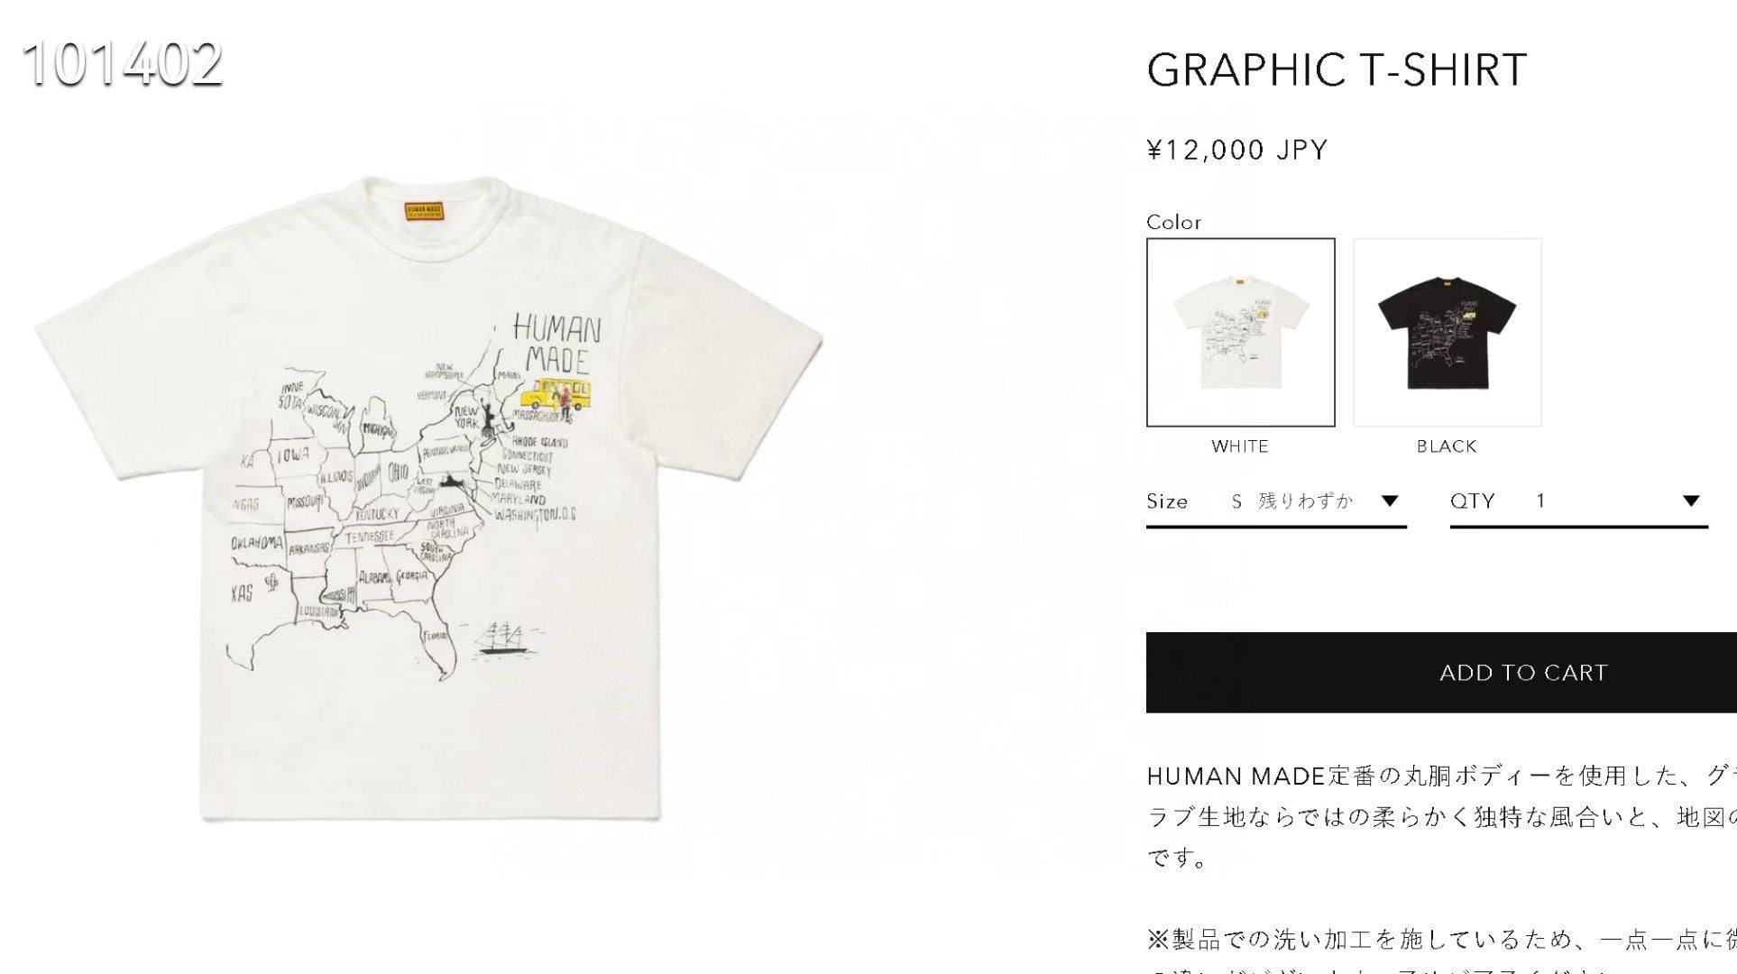Open the Size dropdown arrow
This screenshot has width=1737, height=974.
1390,501
